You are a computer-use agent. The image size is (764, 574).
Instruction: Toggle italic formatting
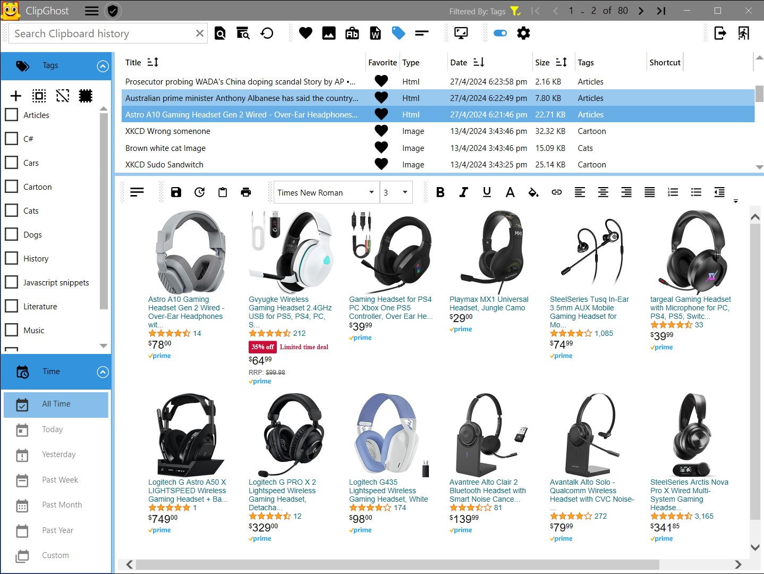pos(464,192)
